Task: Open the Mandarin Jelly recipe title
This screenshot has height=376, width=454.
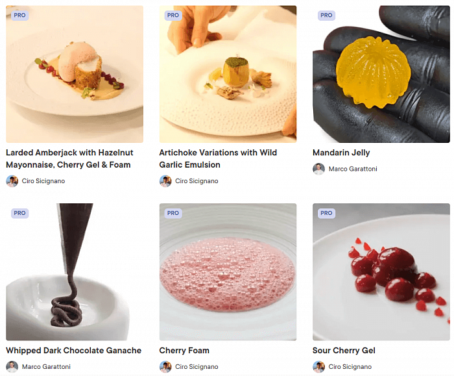Action: click(x=341, y=153)
